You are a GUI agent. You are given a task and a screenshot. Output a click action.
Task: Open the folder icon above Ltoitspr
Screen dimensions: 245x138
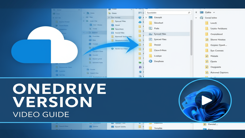150,50
